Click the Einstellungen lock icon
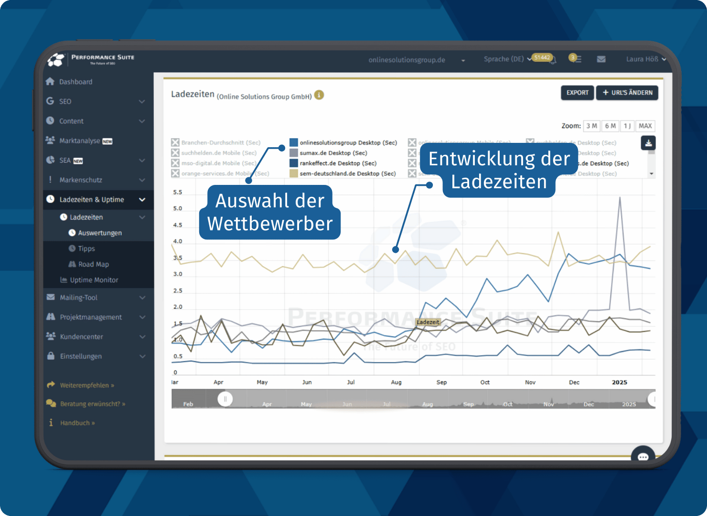707x516 pixels. (51, 355)
